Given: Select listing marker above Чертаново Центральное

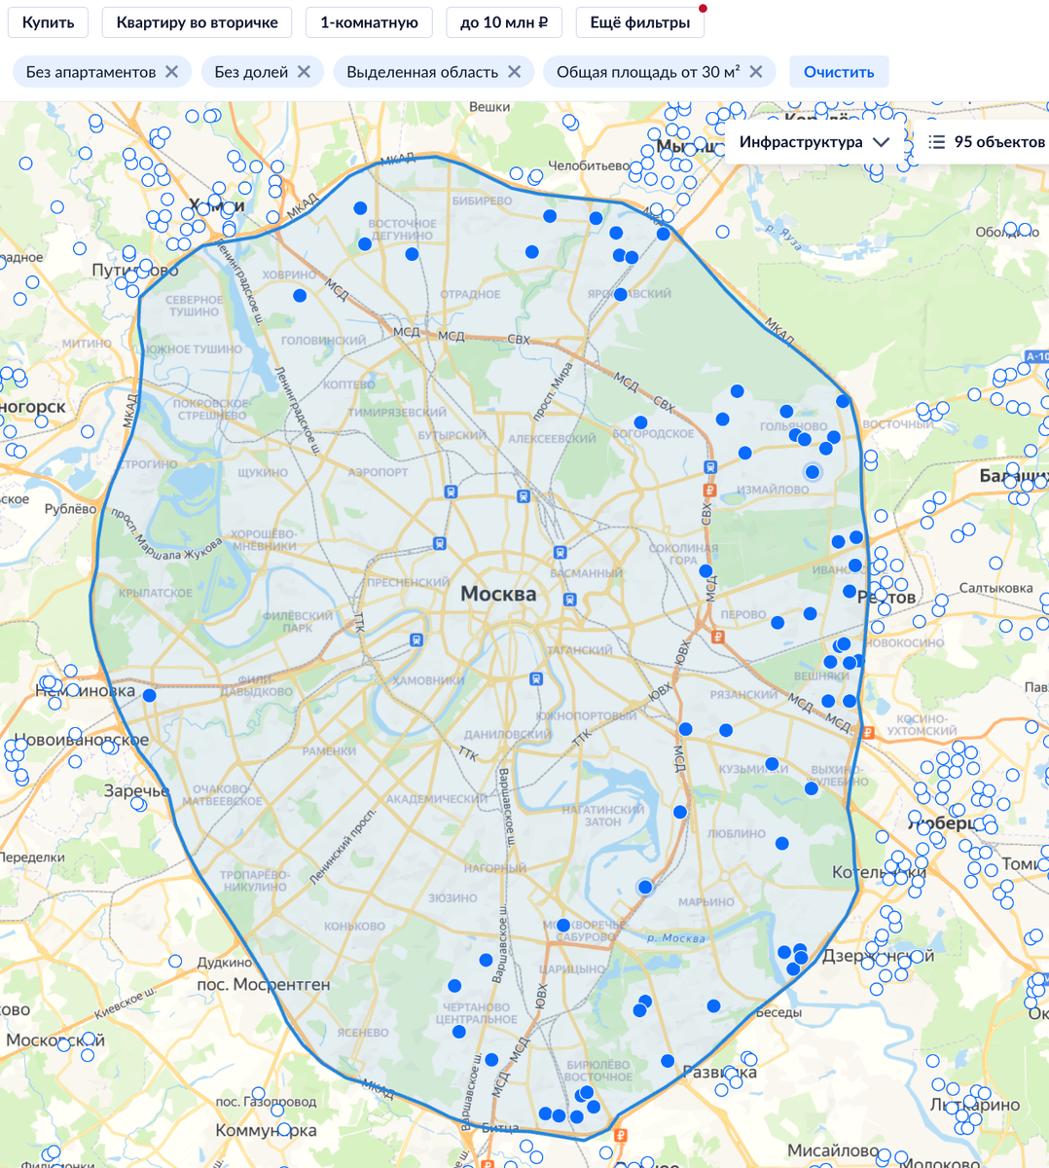Looking at the screenshot, I should pos(454,986).
